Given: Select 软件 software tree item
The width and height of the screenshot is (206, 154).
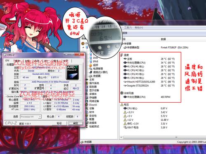Looking at the screenshot, I should [91, 112].
